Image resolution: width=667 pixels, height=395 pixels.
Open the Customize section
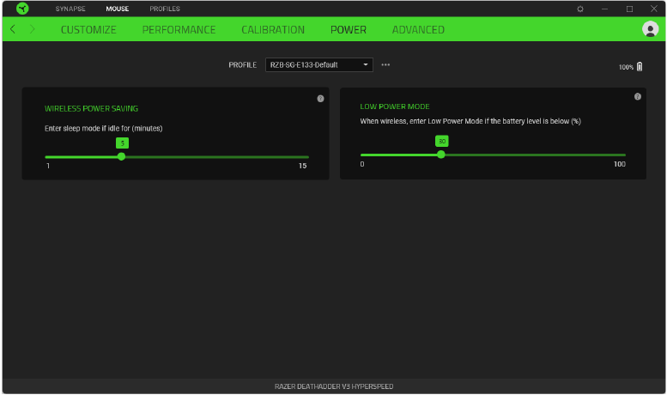click(88, 30)
